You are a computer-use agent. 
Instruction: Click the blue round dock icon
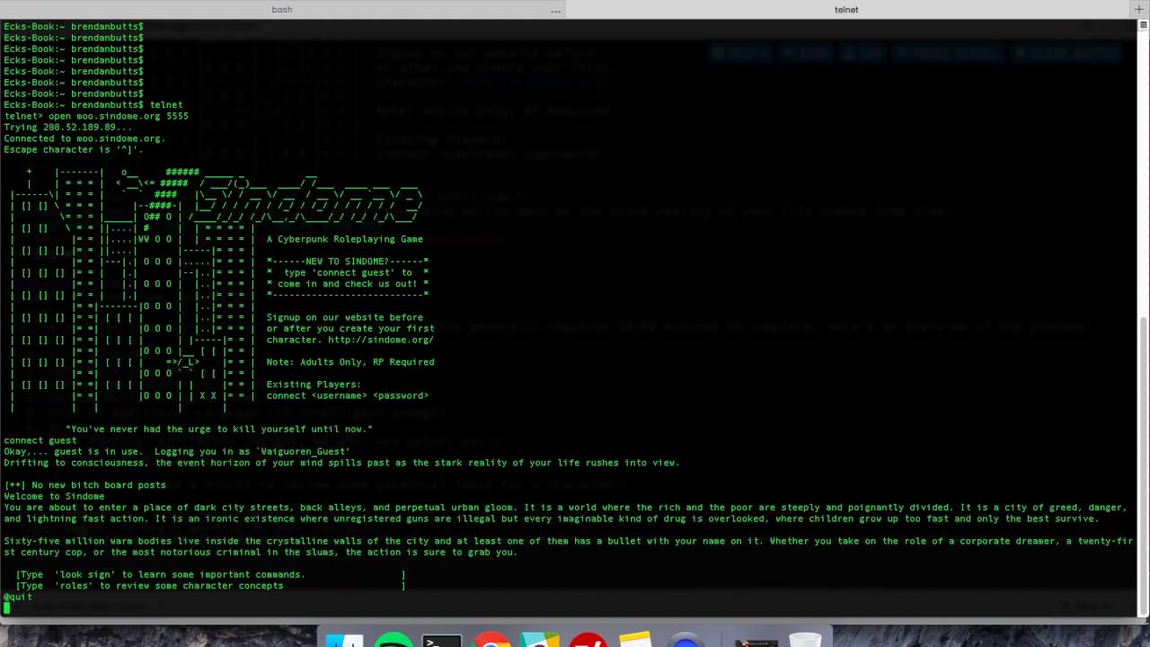pos(686,642)
